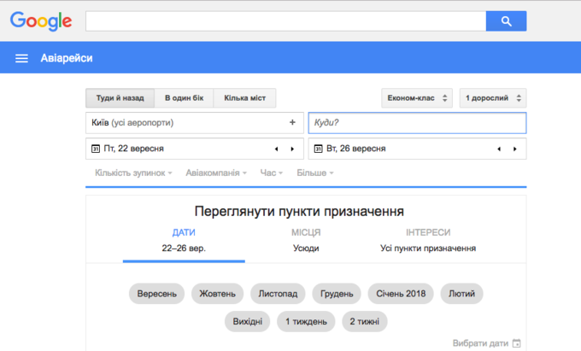Image resolution: width=581 pixels, height=351 pixels.
Task: Shift return date one day later
Action: tap(514, 149)
